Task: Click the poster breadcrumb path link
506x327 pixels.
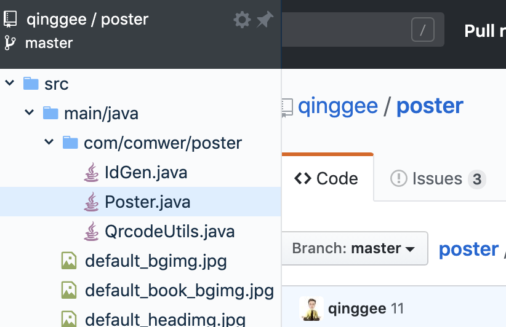Action: click(x=468, y=249)
